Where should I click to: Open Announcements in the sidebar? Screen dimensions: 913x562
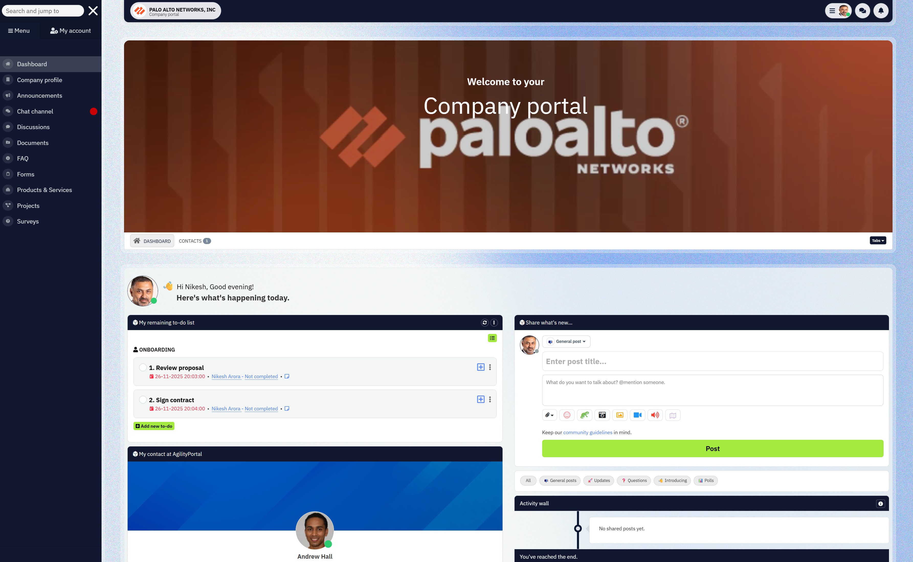(x=39, y=96)
